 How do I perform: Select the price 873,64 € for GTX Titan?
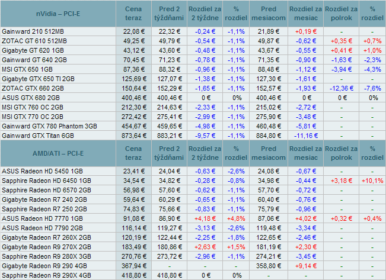[x=133, y=136]
